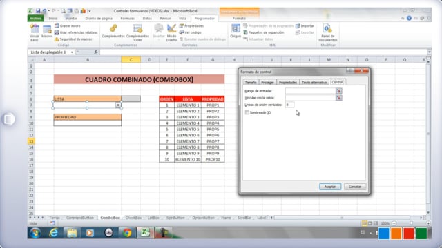Viewport: 442px width, 248px height.
Task: Click the Líneas de unión verticales field
Action: click(289, 105)
